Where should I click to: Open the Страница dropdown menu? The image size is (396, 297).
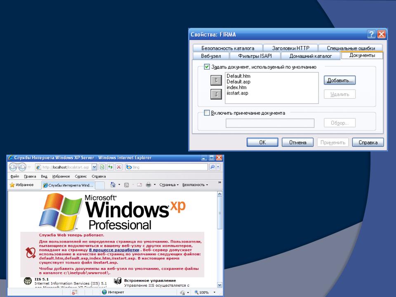pos(169,185)
